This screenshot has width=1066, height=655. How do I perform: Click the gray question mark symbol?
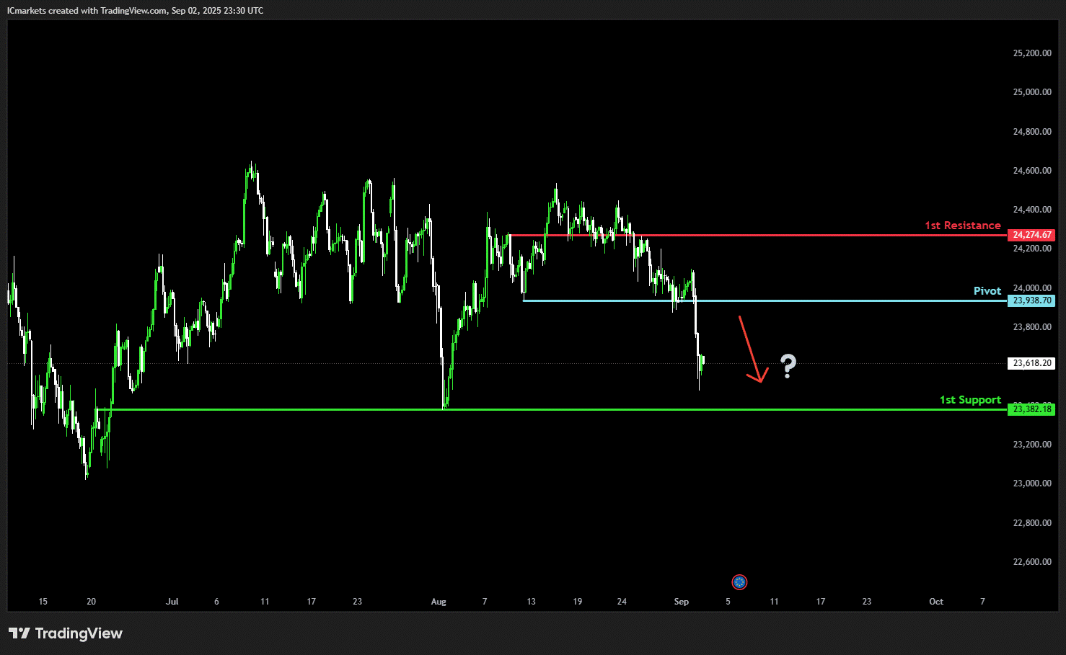click(x=788, y=367)
